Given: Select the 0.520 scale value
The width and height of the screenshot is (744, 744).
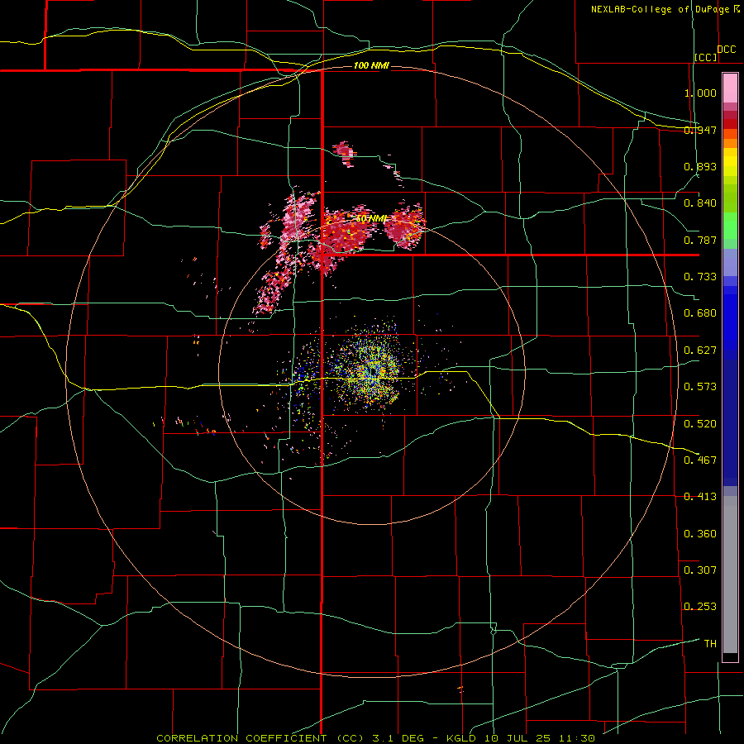Looking at the screenshot, I should [x=700, y=424].
